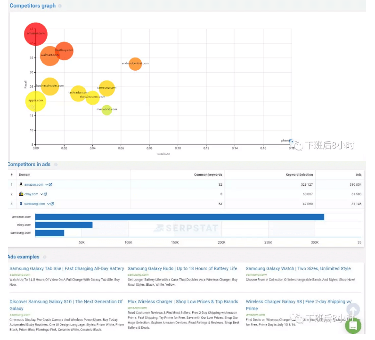Expand the ebay.com domain dropdown arrow
This screenshot has width=375, height=340.
(x=41, y=194)
